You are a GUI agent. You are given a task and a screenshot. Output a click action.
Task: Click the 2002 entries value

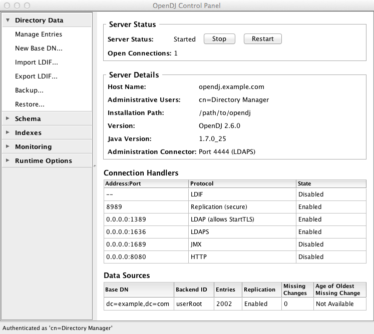pos(228,304)
